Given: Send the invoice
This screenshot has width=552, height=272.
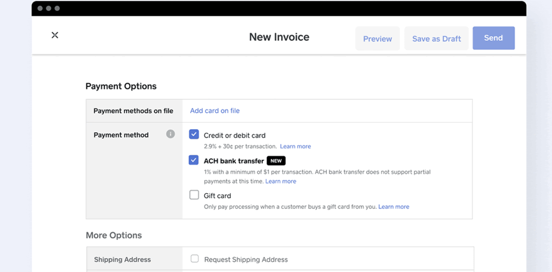Looking at the screenshot, I should click(493, 38).
